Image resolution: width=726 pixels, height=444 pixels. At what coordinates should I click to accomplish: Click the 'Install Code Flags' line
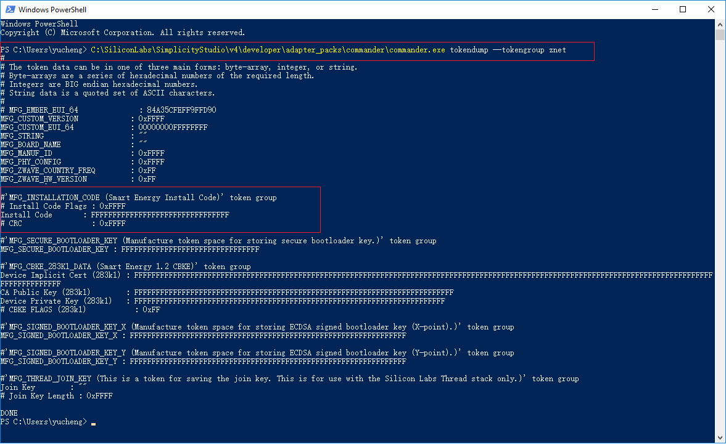coord(63,206)
